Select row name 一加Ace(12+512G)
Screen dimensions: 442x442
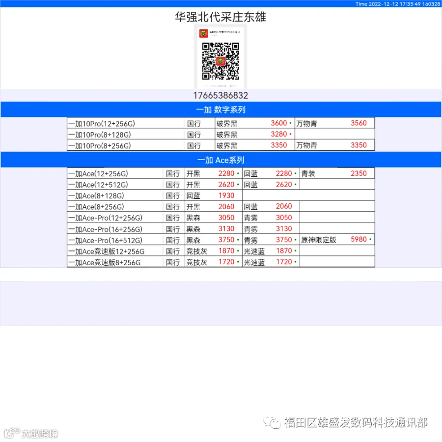pyautogui.click(x=98, y=185)
